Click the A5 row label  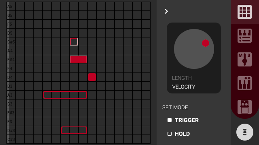10,6
